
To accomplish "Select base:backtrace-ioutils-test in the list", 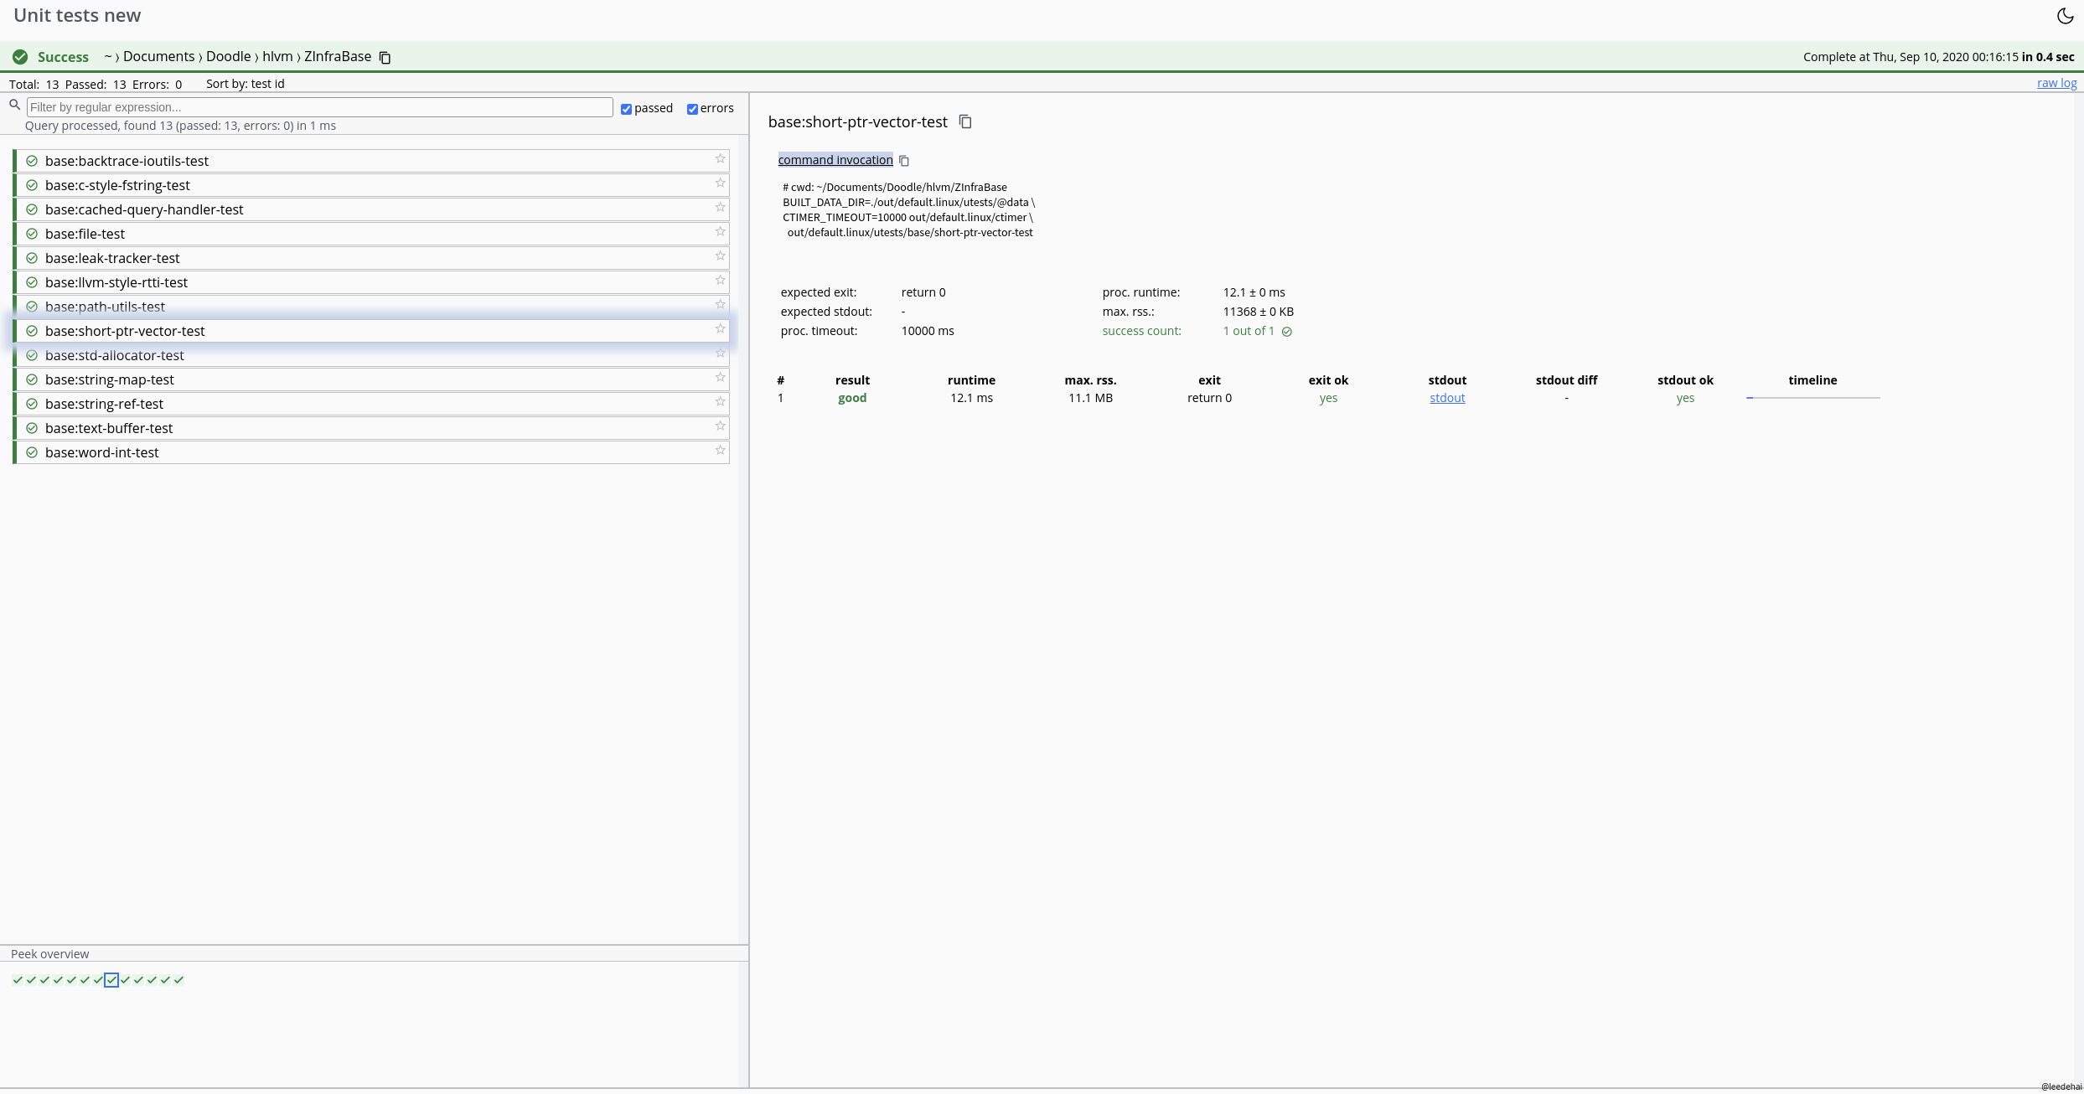I will (372, 161).
